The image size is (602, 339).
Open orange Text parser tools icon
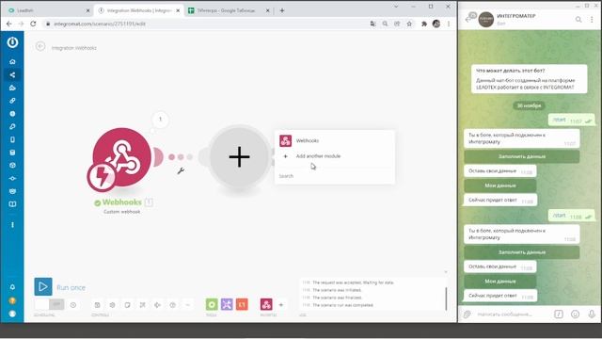coord(242,304)
